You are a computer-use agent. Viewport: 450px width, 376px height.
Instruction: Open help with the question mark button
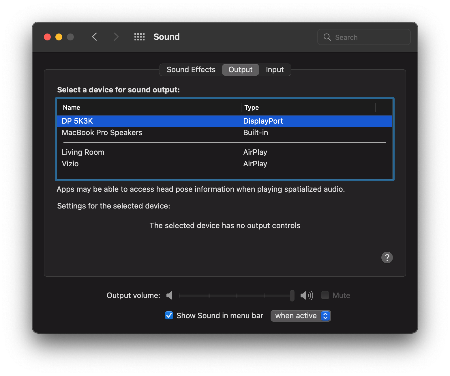click(387, 257)
